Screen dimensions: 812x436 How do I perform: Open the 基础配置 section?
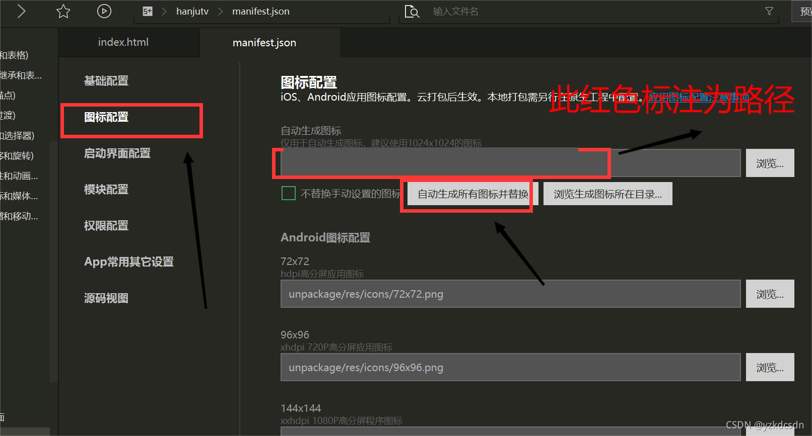(106, 80)
